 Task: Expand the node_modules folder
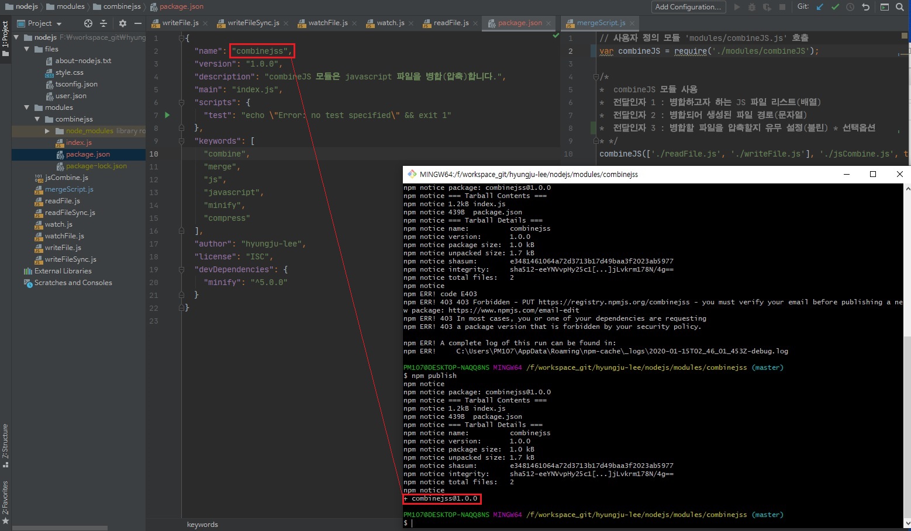coord(47,131)
